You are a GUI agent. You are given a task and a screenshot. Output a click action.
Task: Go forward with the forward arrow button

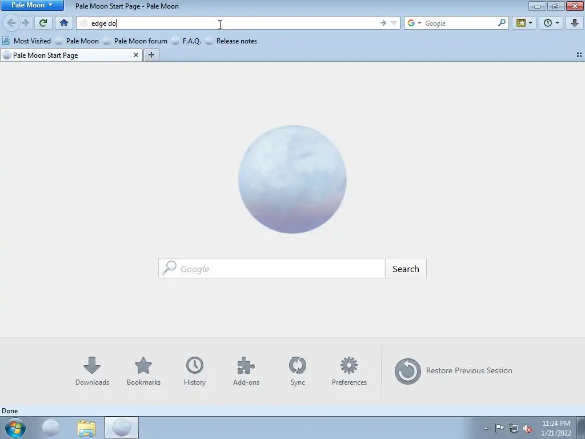pos(26,23)
